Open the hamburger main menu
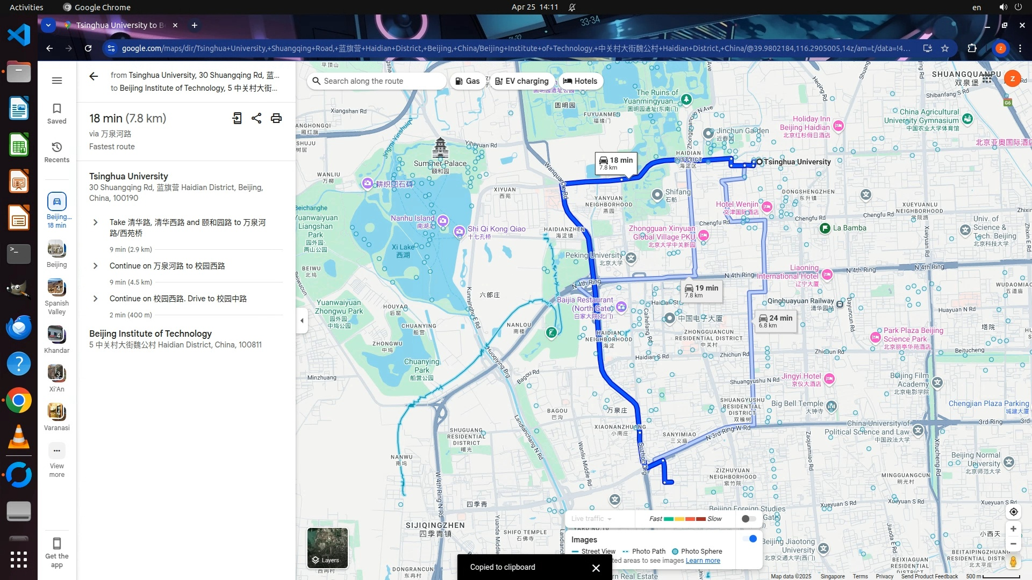The width and height of the screenshot is (1032, 580). point(56,81)
